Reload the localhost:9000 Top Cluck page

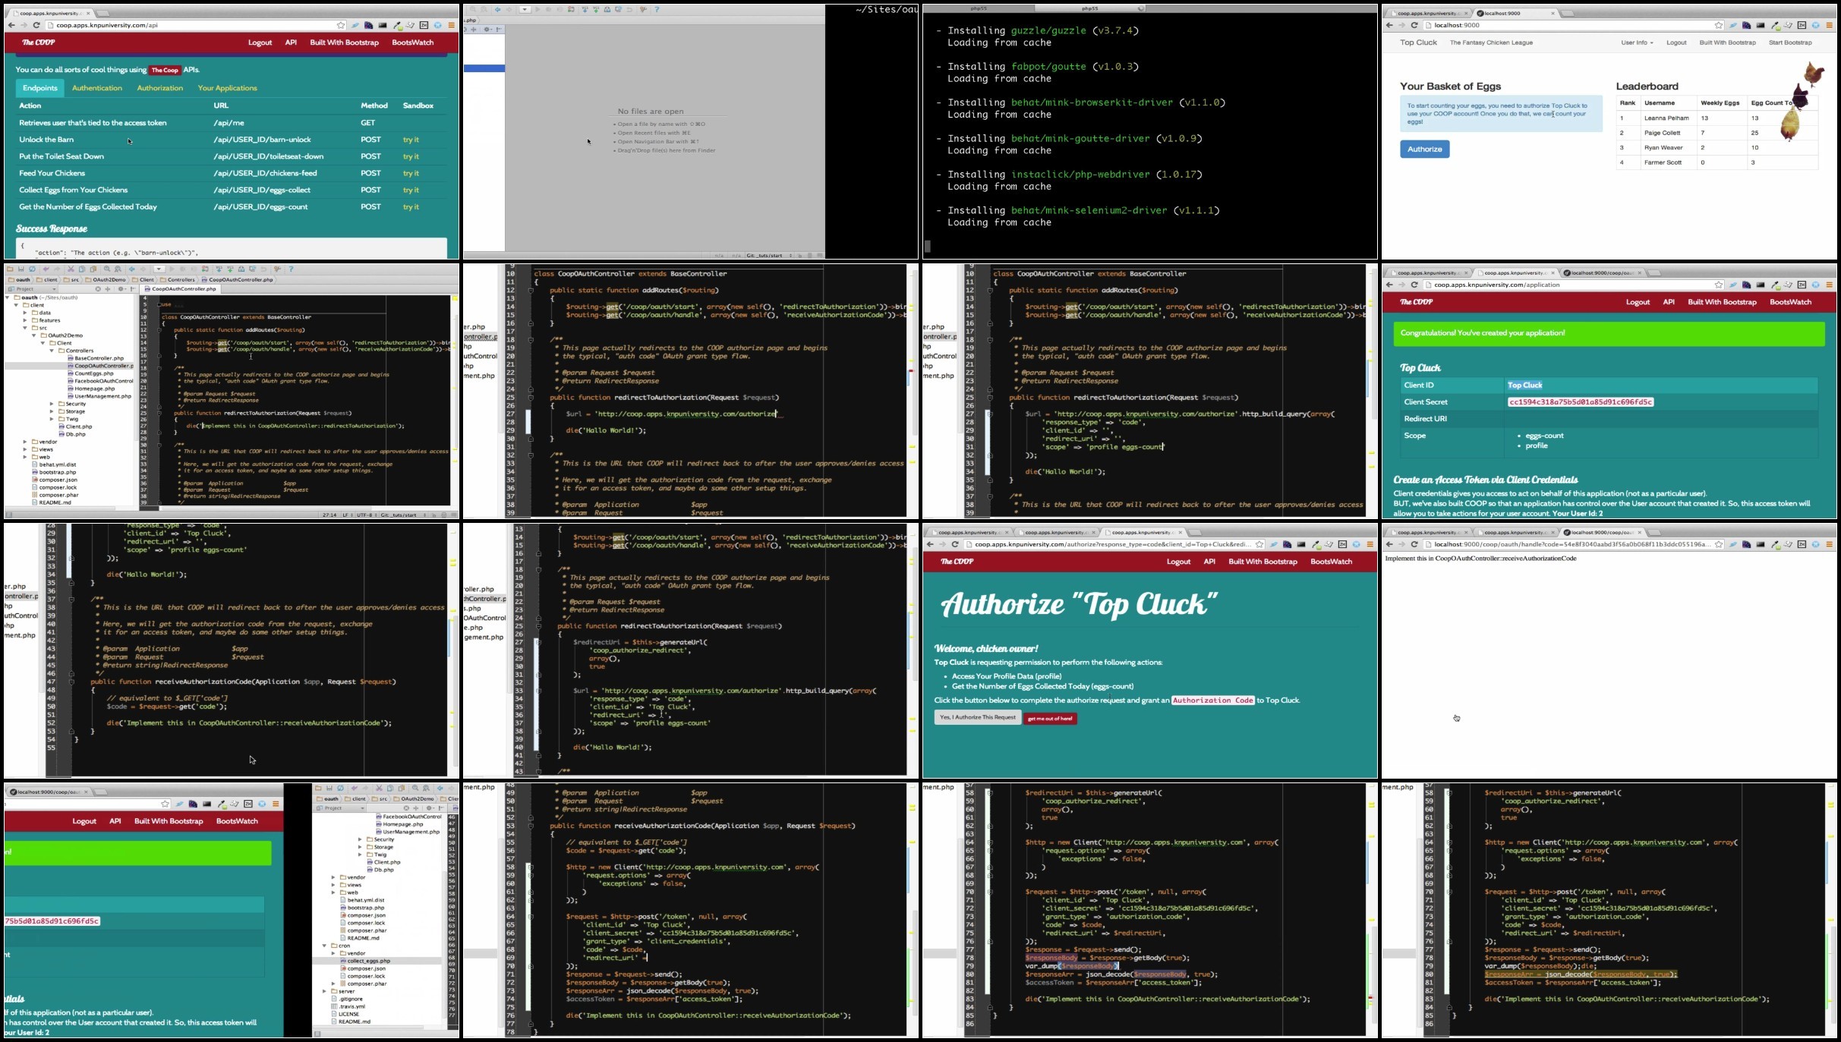click(1414, 25)
